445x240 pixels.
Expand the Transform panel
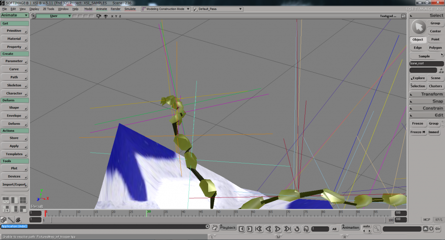[x=426, y=94]
